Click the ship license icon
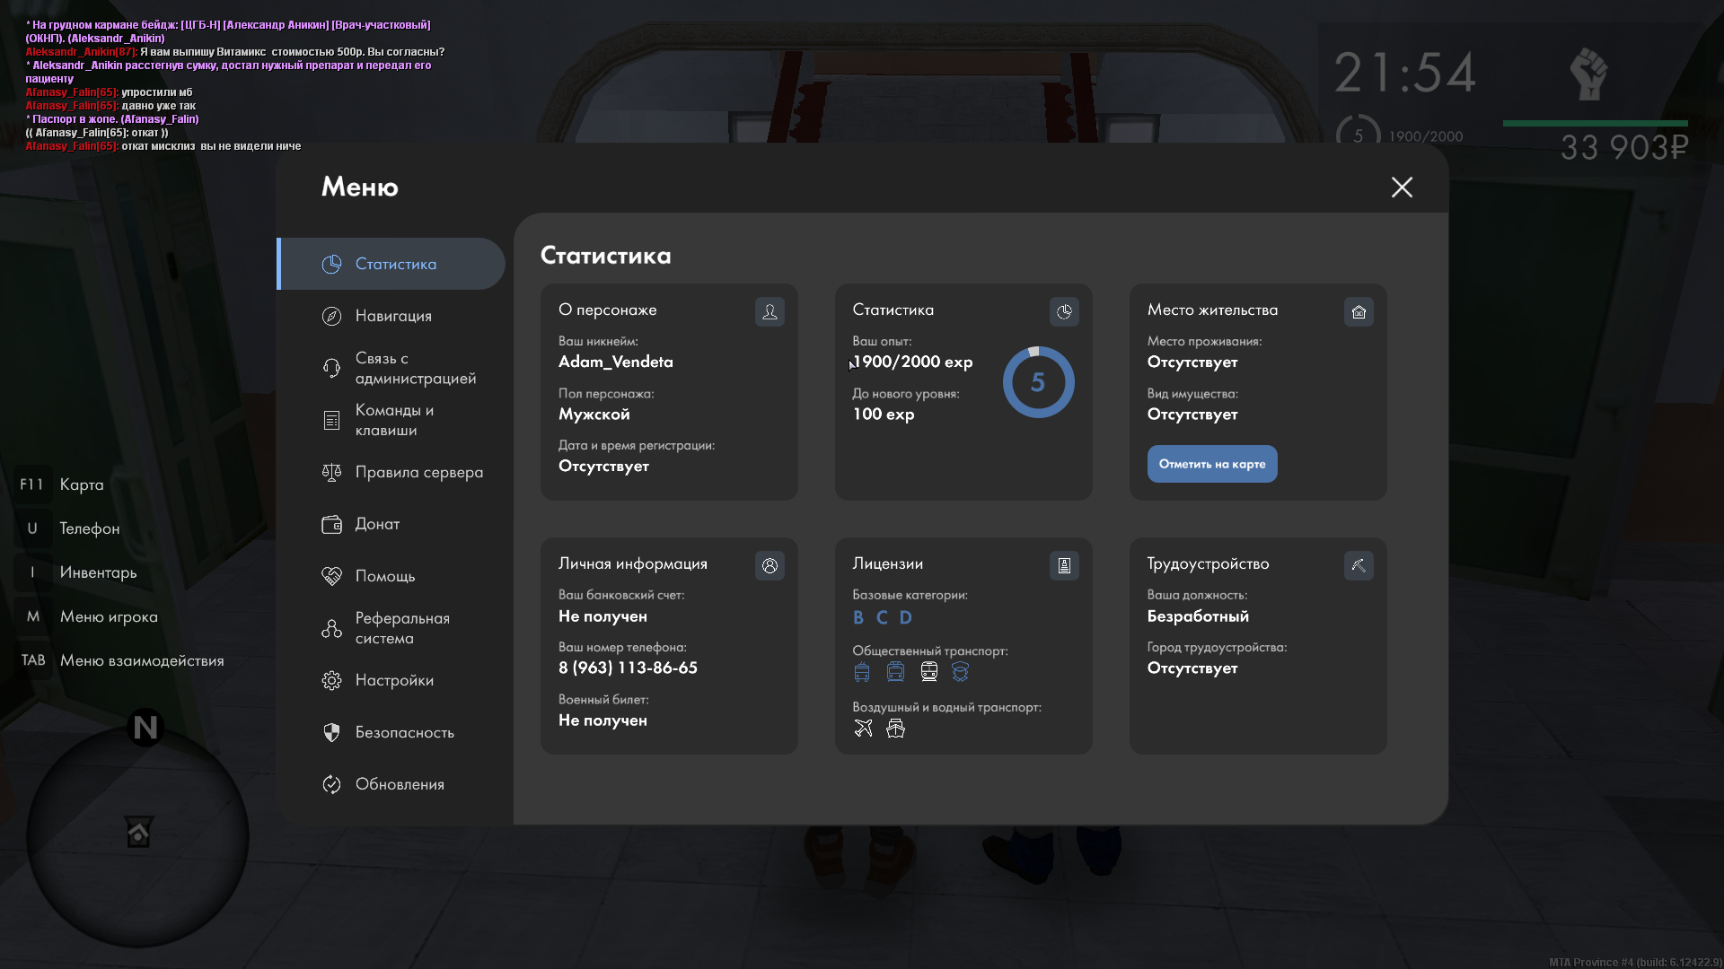1724x969 pixels. tap(895, 729)
